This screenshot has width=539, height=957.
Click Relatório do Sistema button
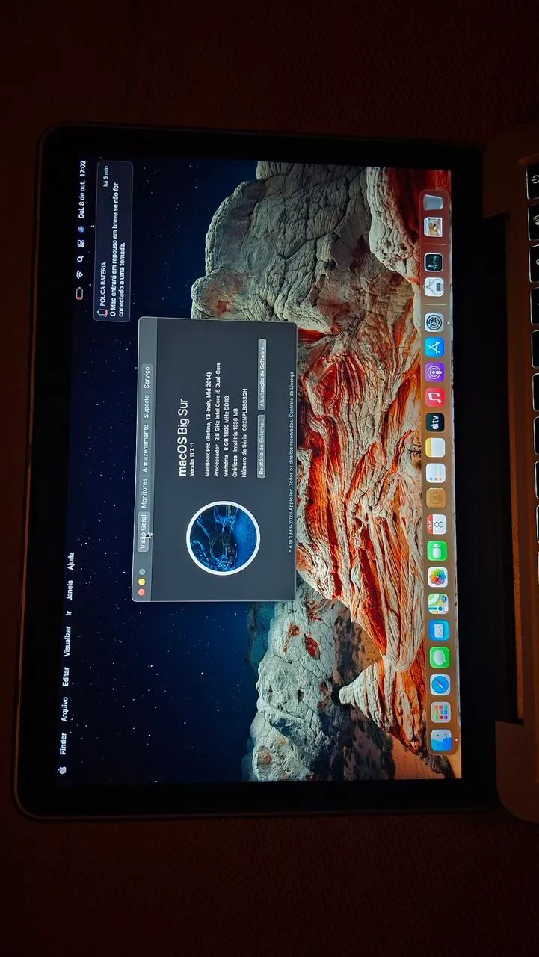[262, 446]
